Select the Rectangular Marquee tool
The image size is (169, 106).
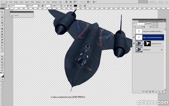click(x=2, y=15)
